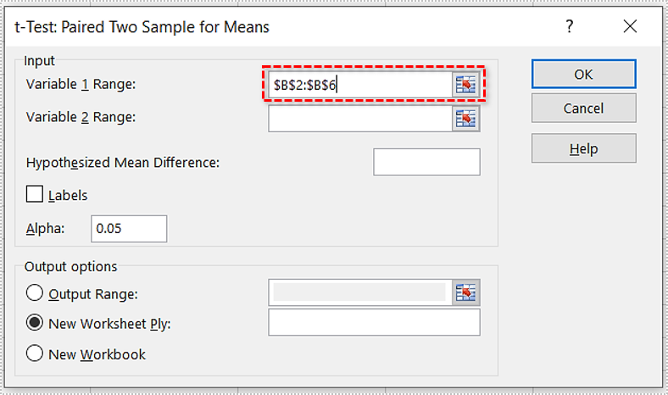668x395 pixels.
Task: Click the empty Variable 2 Range field
Action: coord(359,119)
